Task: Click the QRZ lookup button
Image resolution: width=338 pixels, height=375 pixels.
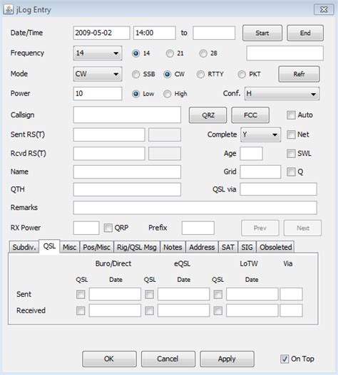Action: 208,115
